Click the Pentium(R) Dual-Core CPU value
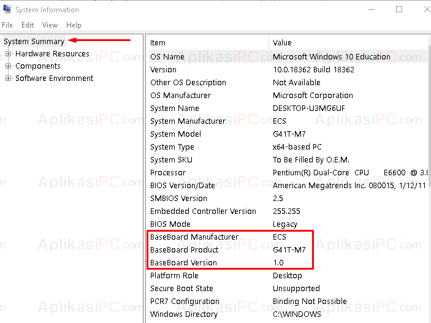This screenshot has width=431, height=323. [x=351, y=173]
